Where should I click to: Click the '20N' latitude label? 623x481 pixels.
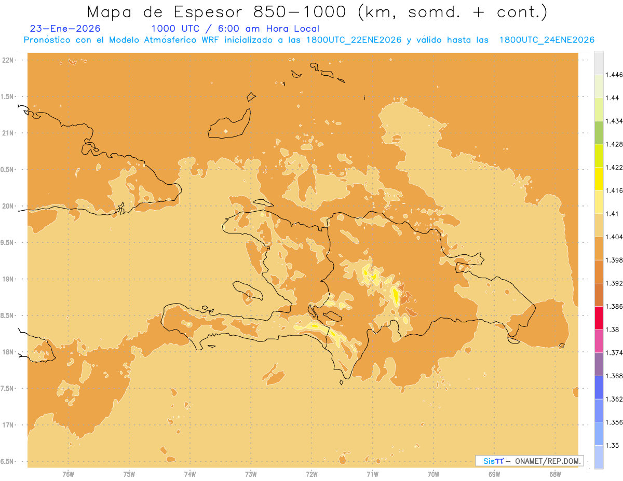click(8, 206)
